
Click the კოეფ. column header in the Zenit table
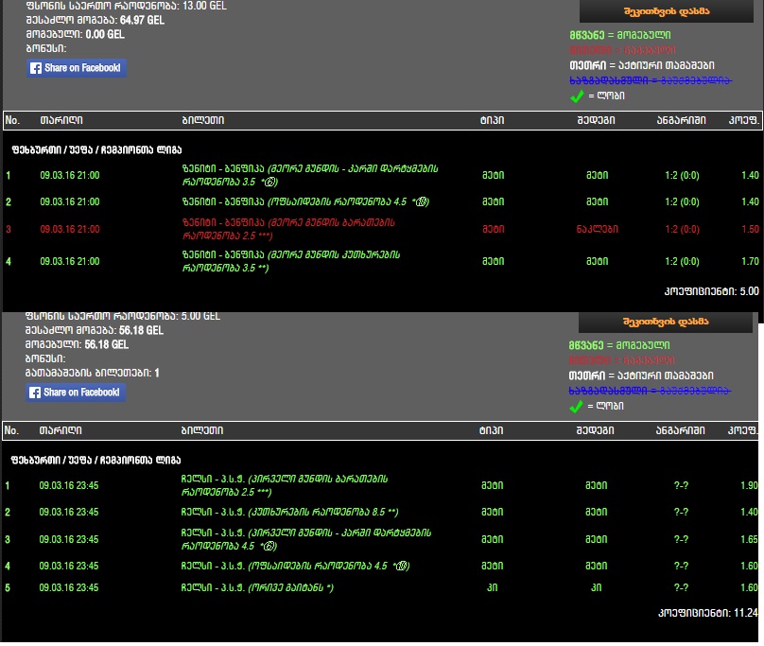coord(743,120)
